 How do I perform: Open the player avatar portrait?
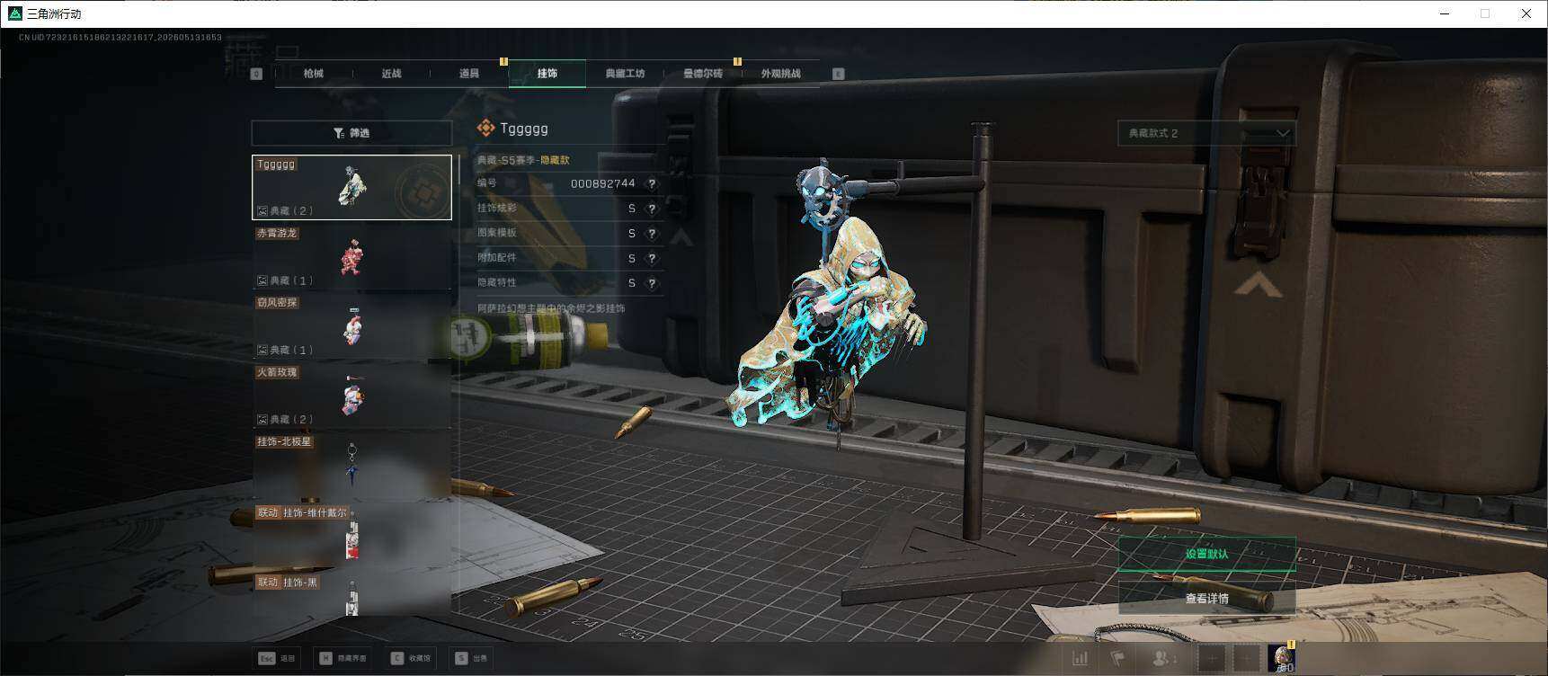[1281, 659]
